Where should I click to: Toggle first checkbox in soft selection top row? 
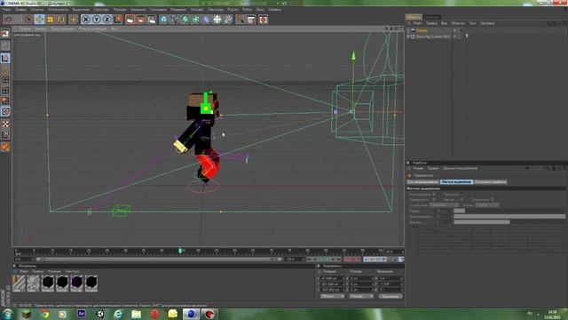[434, 195]
